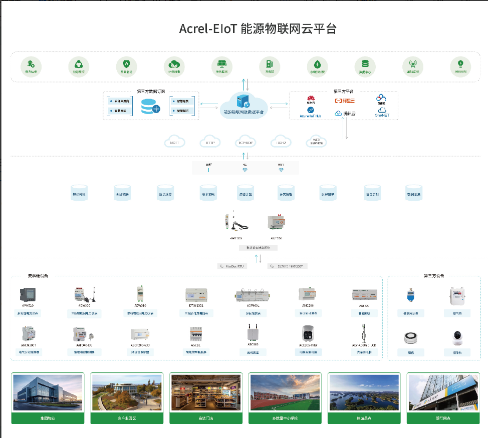The height and width of the screenshot is (438, 488).
Task: Click the base station antenna icon
Action: [x=413, y=65]
